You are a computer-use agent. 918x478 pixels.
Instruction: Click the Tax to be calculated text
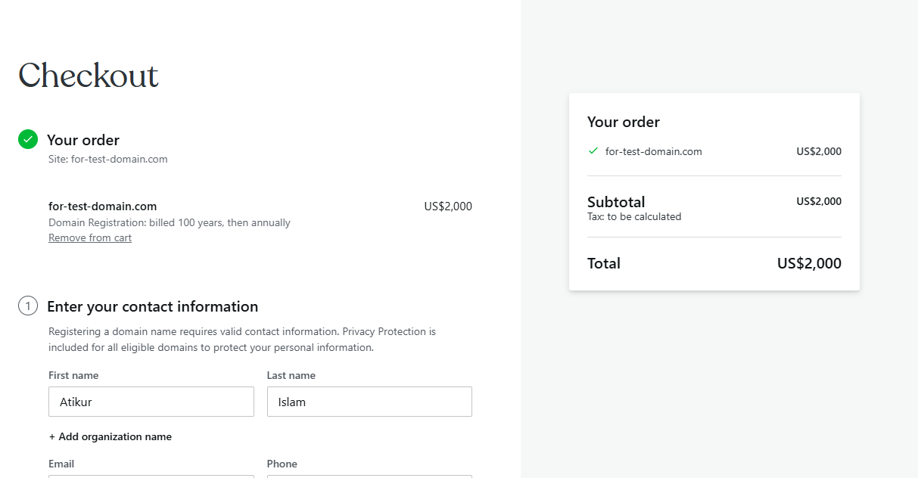633,216
